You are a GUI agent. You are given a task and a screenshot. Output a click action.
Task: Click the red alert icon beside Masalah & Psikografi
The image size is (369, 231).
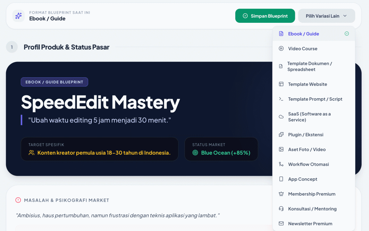click(18, 200)
